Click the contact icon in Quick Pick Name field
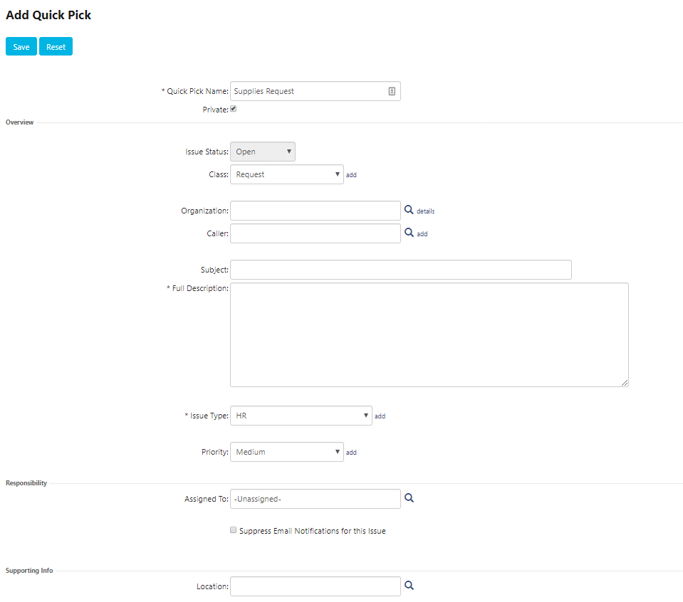The image size is (683, 602). click(x=392, y=91)
